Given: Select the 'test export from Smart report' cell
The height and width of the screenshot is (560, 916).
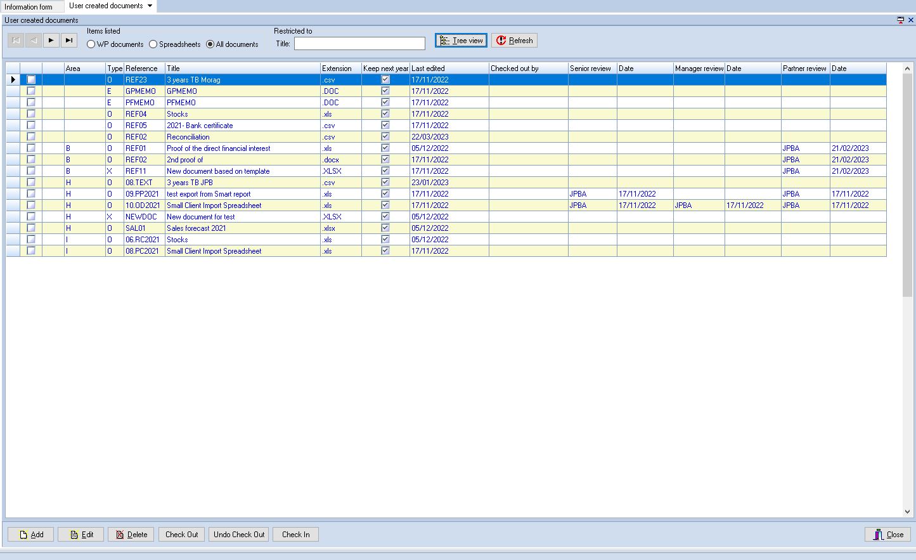Looking at the screenshot, I should pos(243,194).
